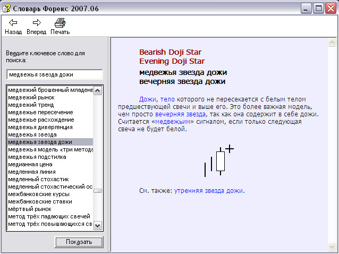Click the bold медвежья звезда дожи heading

pyautogui.click(x=183, y=72)
